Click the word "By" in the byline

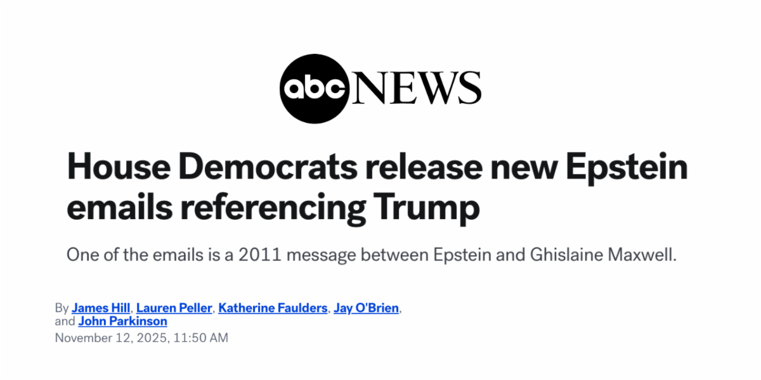click(x=62, y=308)
